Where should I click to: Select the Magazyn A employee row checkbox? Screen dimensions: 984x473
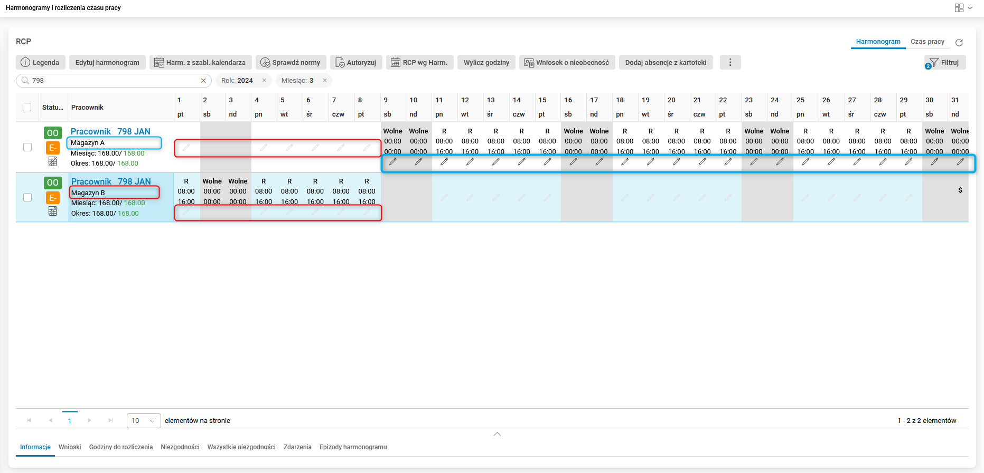[x=27, y=147]
